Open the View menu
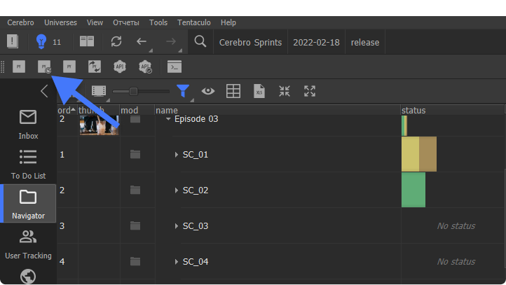Image resolution: width=506 pixels, height=285 pixels. click(x=95, y=22)
